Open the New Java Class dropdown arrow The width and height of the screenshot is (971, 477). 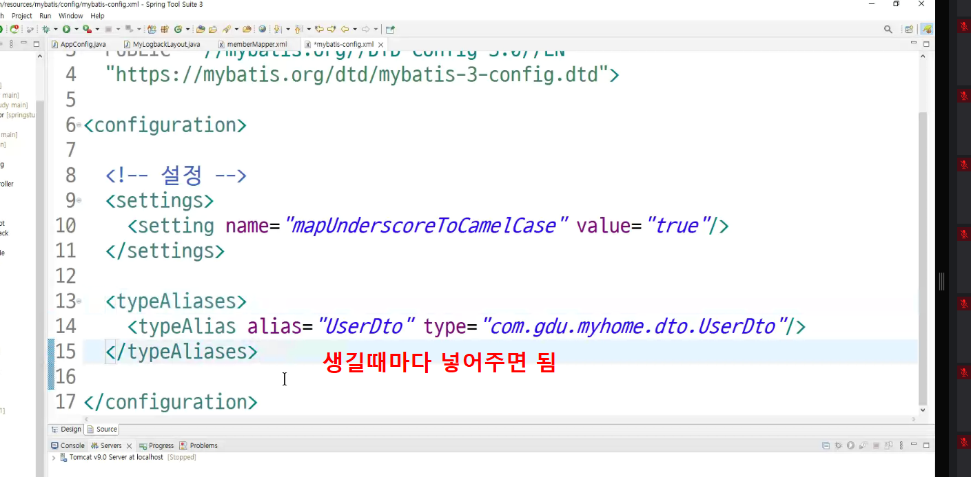[187, 29]
